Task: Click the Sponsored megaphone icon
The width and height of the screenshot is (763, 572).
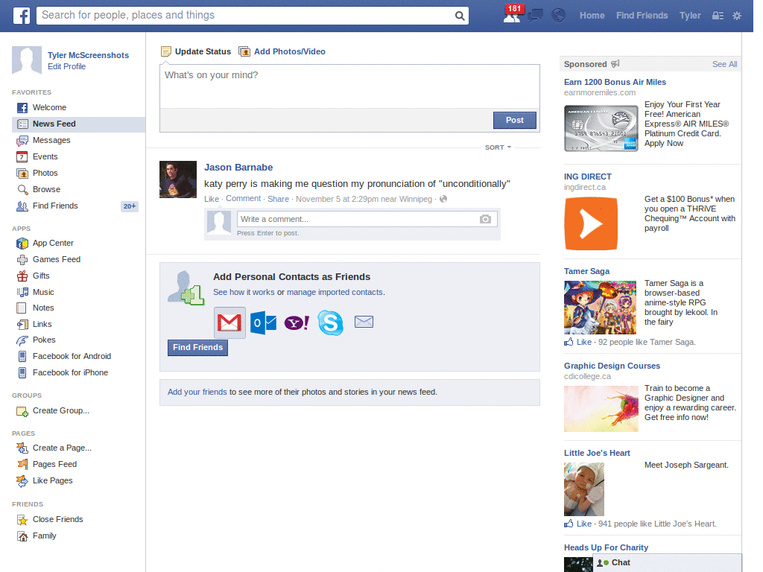Action: pos(615,64)
